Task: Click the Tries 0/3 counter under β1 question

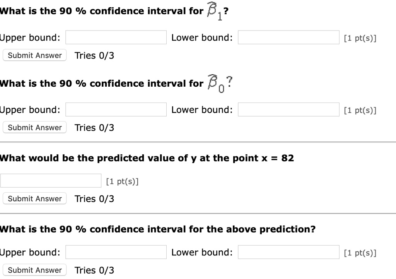Action: [94, 55]
